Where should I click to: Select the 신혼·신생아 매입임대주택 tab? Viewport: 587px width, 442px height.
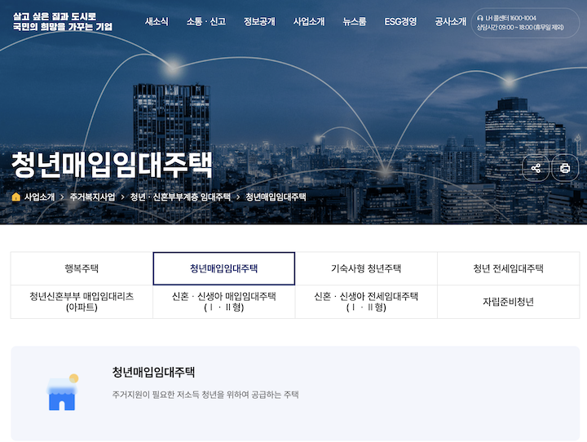point(224,302)
